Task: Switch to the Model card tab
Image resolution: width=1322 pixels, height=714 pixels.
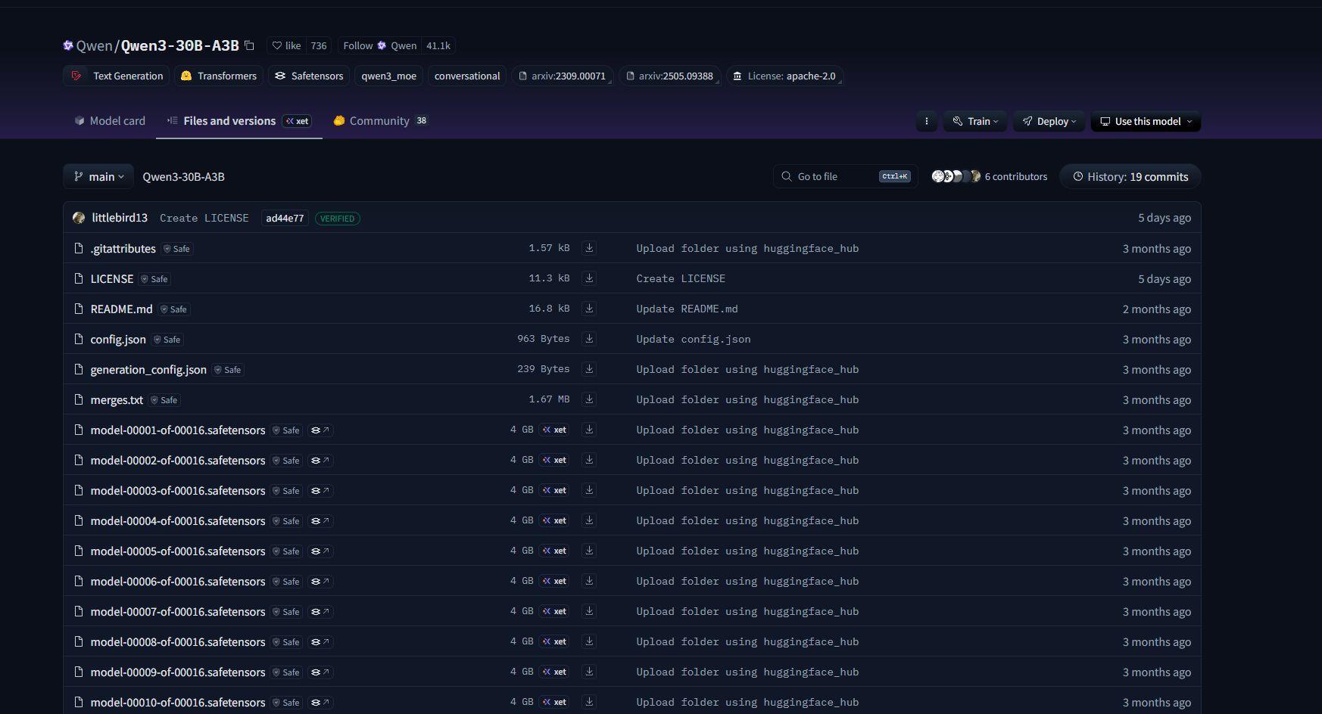Action: (110, 121)
